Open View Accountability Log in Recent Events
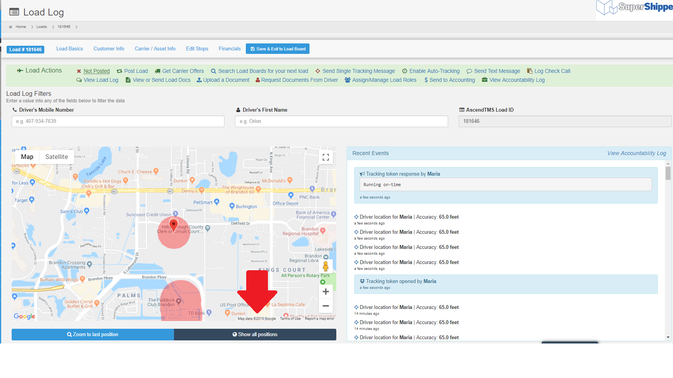 (x=637, y=153)
